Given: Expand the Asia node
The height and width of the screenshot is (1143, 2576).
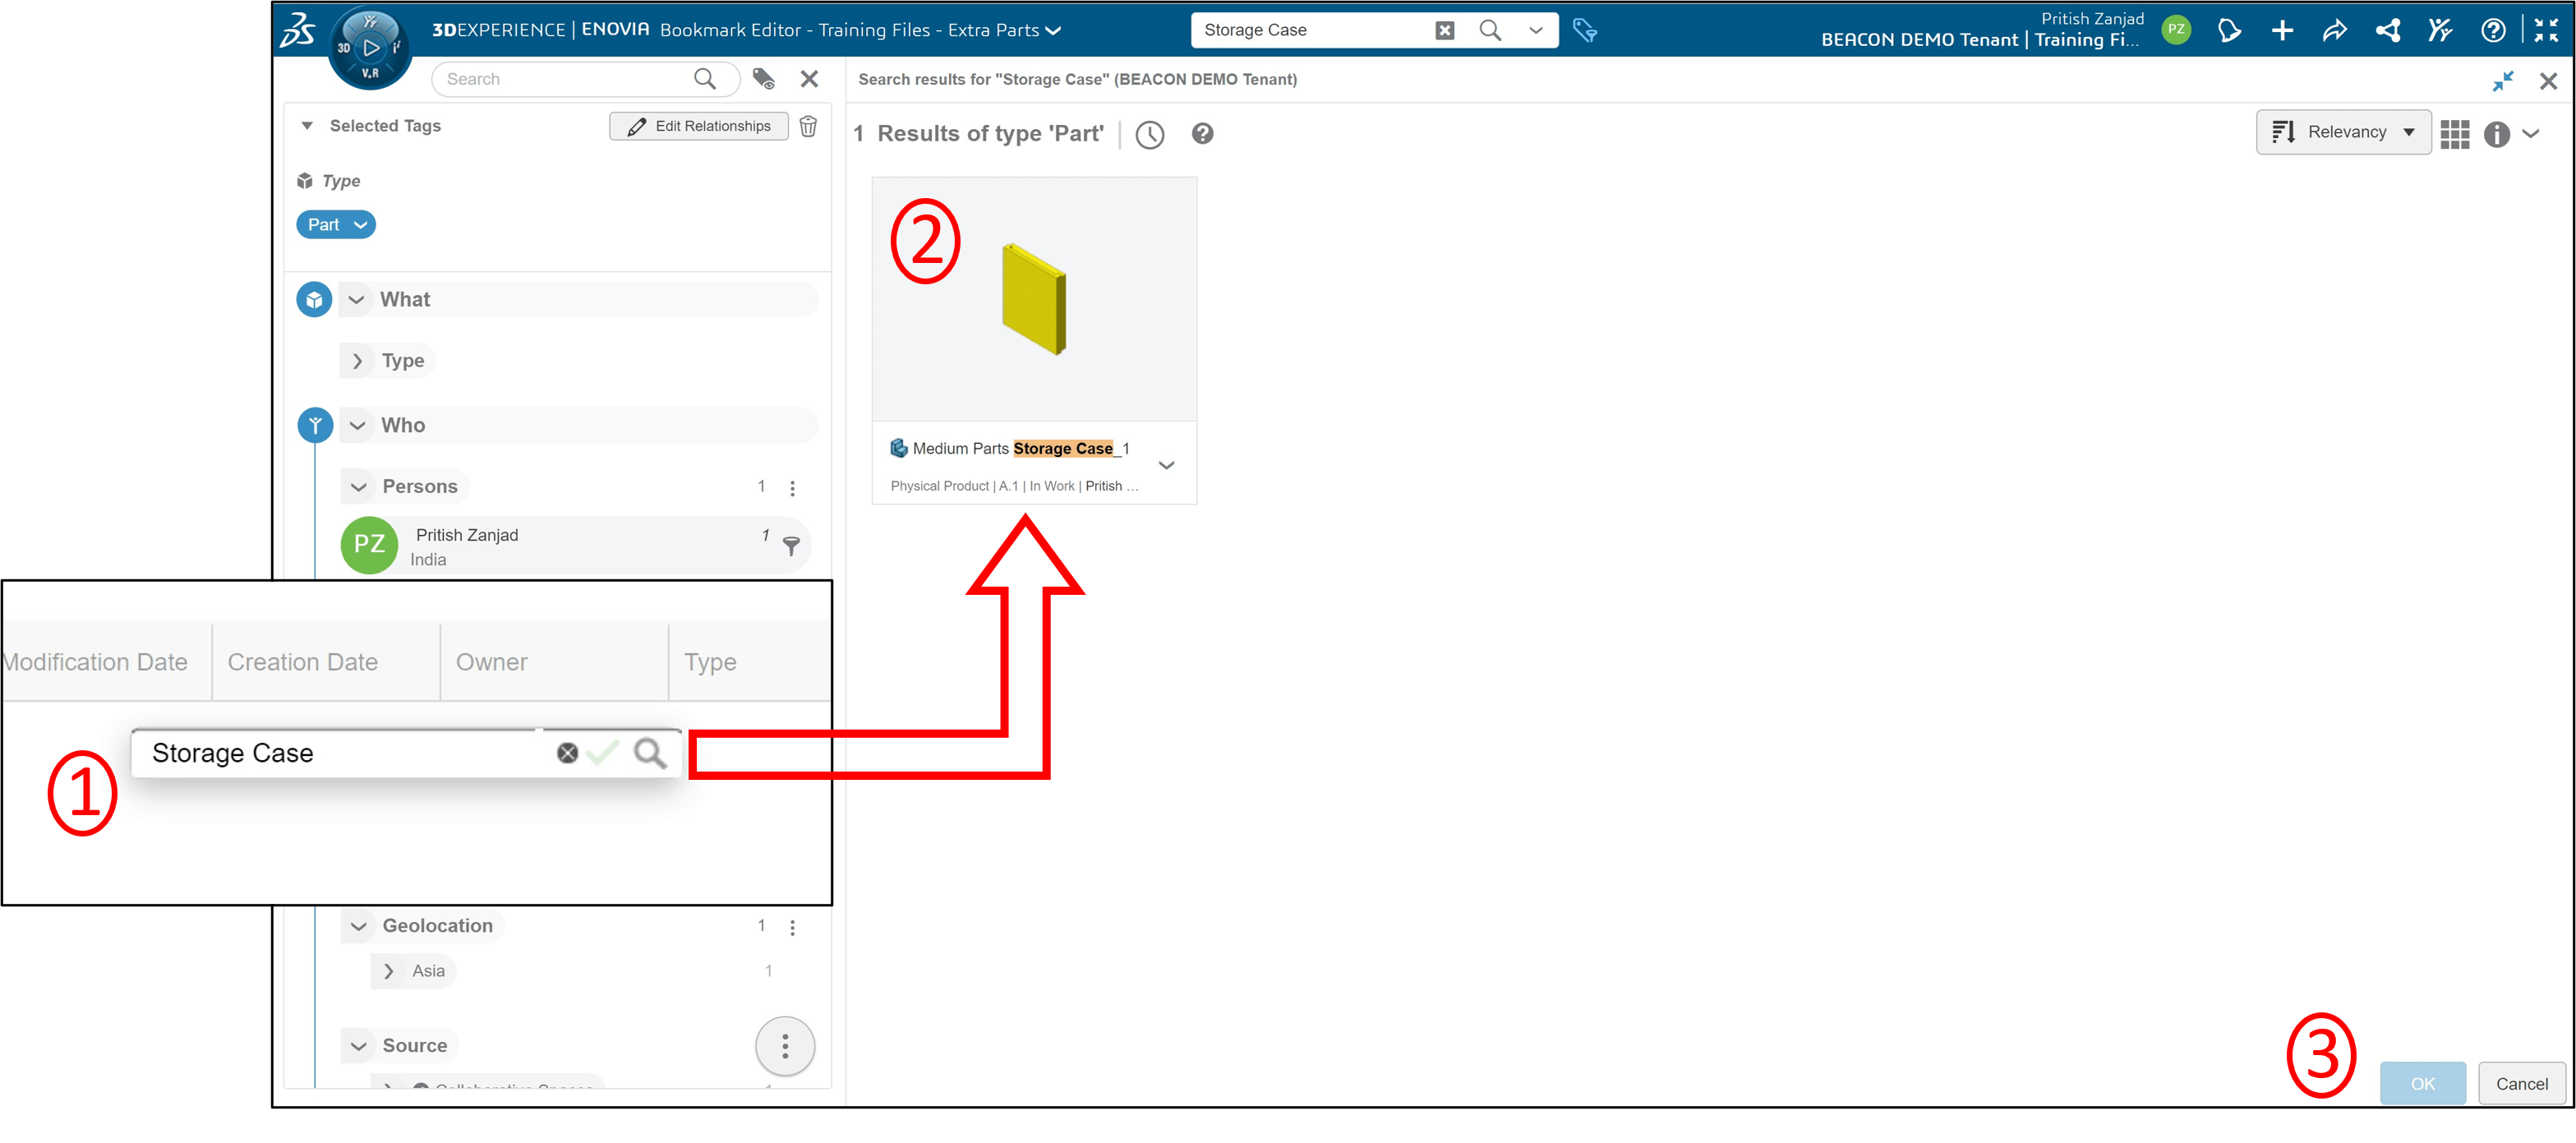Looking at the screenshot, I should pyautogui.click(x=388, y=971).
